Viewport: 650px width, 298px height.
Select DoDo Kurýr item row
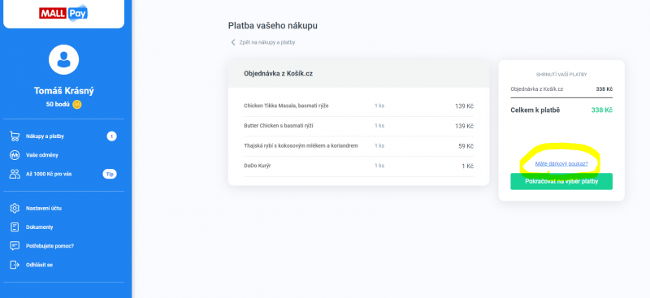358,166
